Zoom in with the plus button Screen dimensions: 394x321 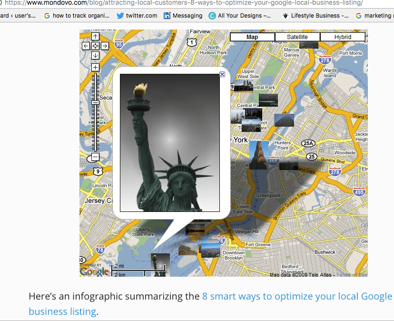95,68
